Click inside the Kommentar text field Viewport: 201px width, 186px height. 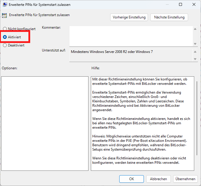[131, 36]
